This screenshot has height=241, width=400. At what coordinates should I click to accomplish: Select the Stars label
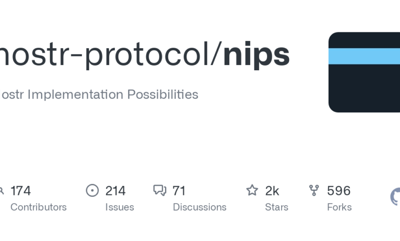click(x=276, y=207)
